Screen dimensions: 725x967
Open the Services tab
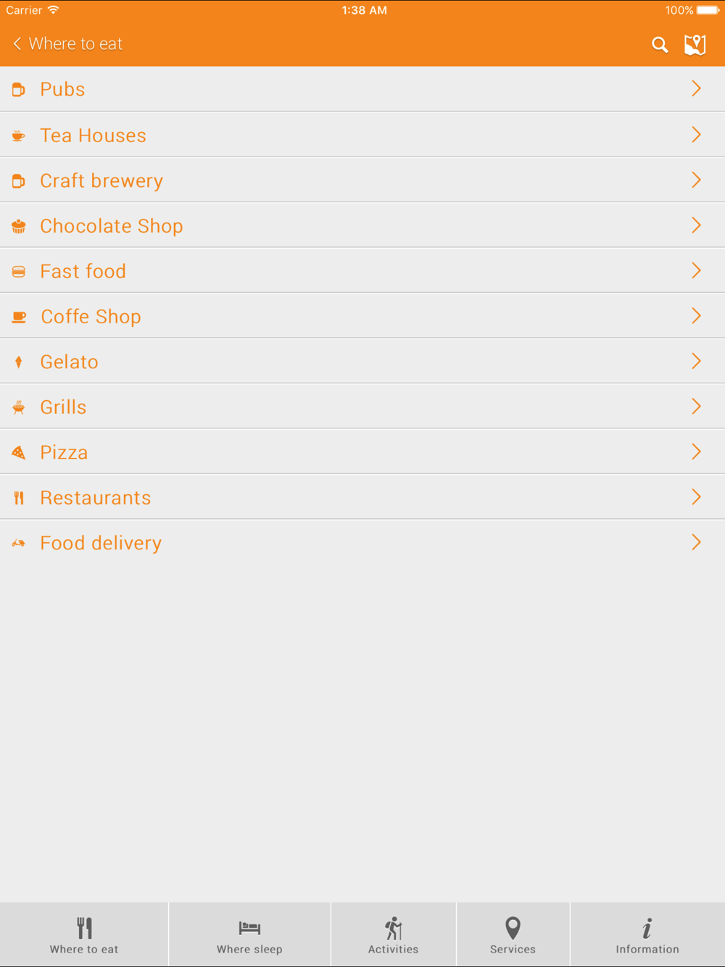(x=513, y=935)
